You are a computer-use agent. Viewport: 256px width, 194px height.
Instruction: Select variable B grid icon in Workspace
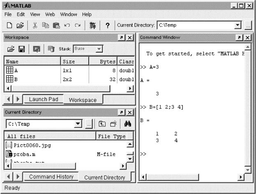pos(9,79)
